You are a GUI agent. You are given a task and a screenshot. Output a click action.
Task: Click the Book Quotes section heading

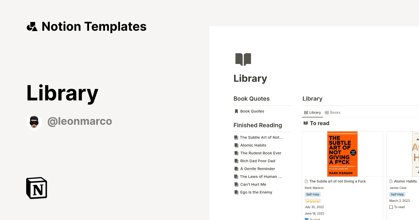[251, 99]
